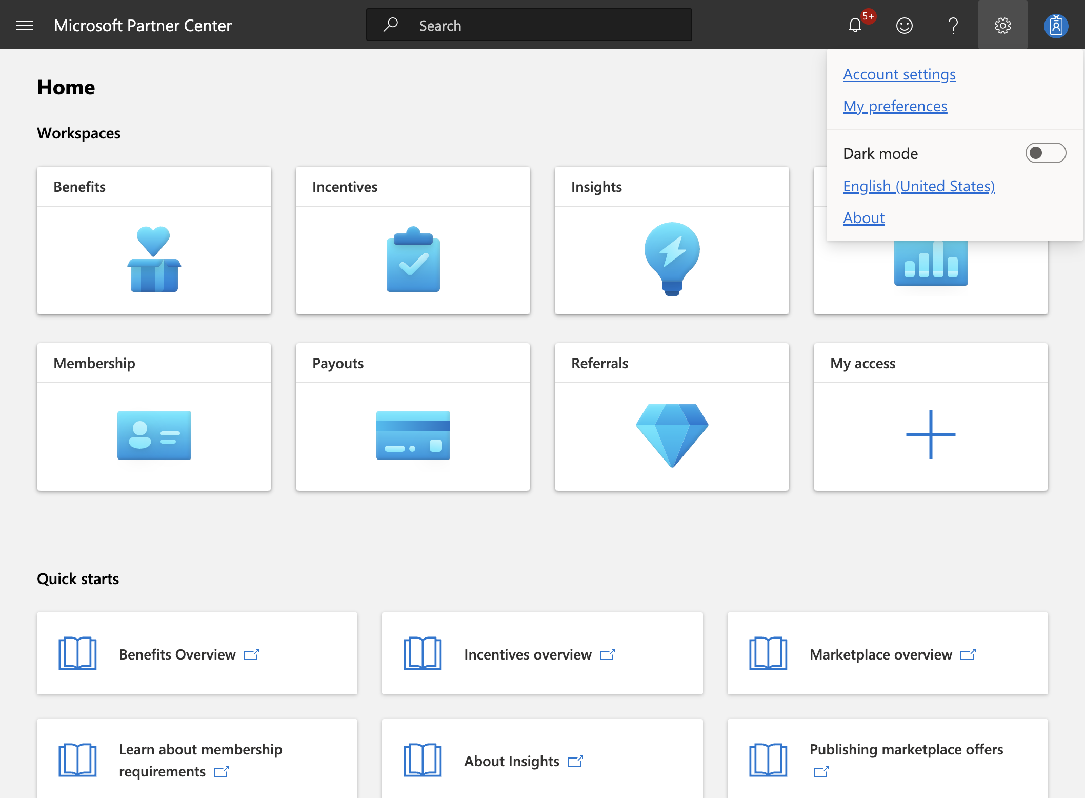Click the Dark mode label
Image resolution: width=1085 pixels, height=798 pixels.
880,153
